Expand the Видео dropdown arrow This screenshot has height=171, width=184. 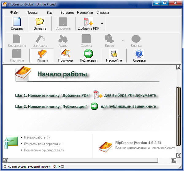tap(123, 40)
